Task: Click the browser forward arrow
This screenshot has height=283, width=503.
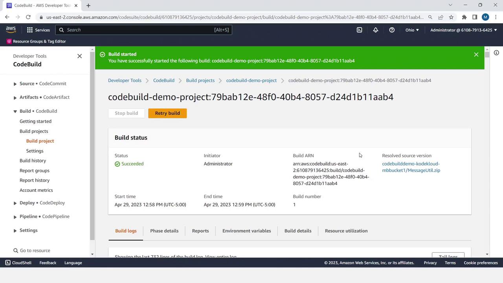Action: (18, 17)
